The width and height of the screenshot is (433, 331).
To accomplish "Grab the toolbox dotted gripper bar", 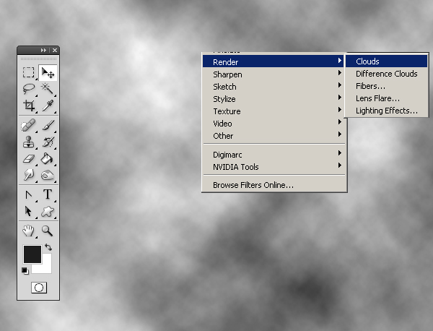I will pyautogui.click(x=38, y=59).
